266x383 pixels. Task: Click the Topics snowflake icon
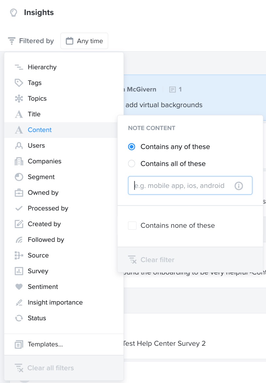coord(19,98)
